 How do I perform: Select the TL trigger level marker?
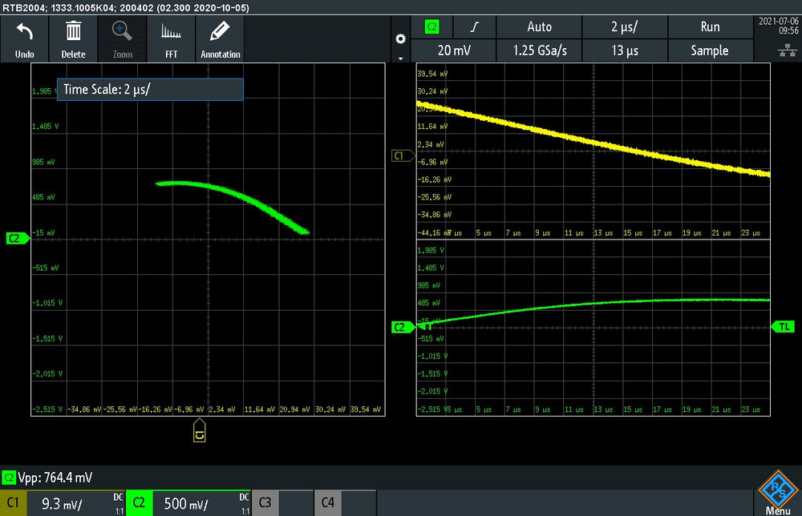(783, 326)
